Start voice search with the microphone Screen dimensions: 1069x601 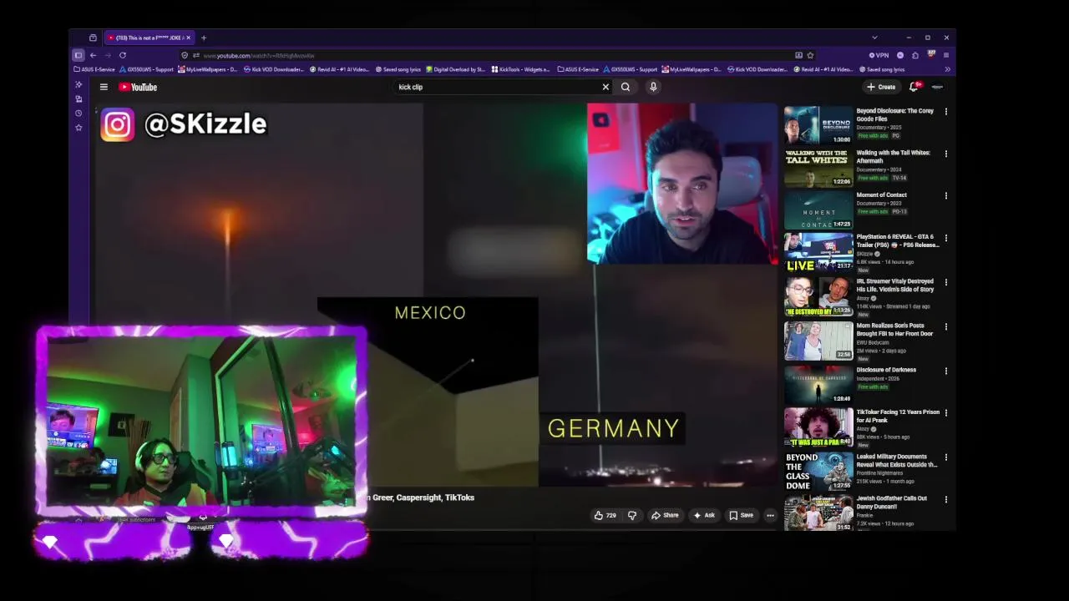pos(653,87)
